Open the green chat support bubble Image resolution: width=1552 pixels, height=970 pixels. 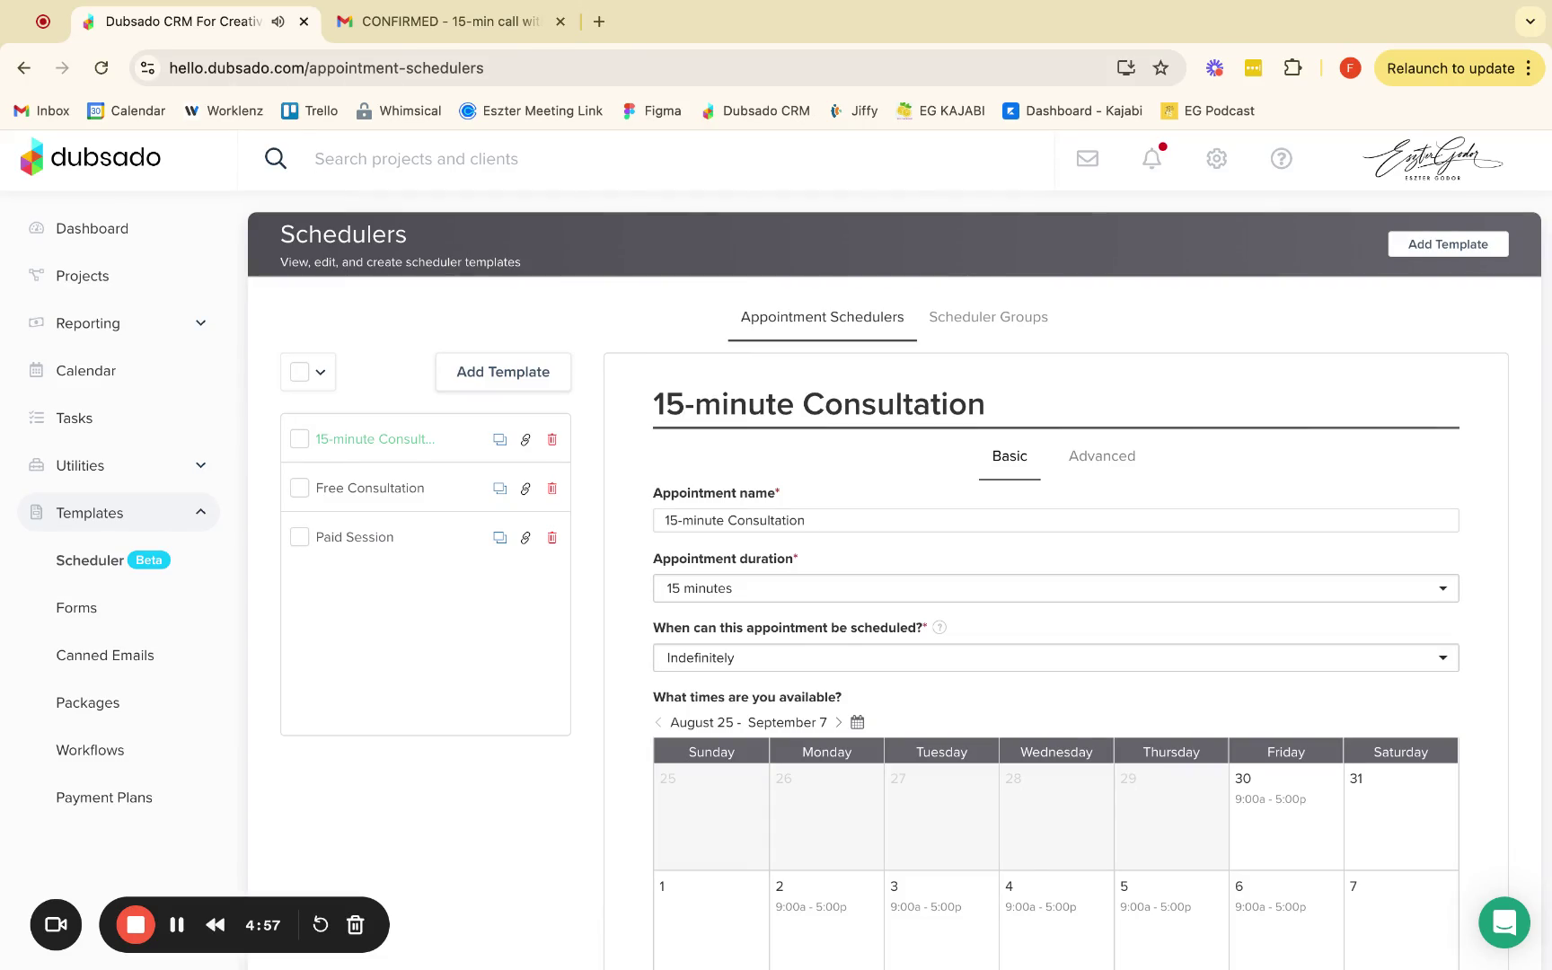click(x=1504, y=922)
